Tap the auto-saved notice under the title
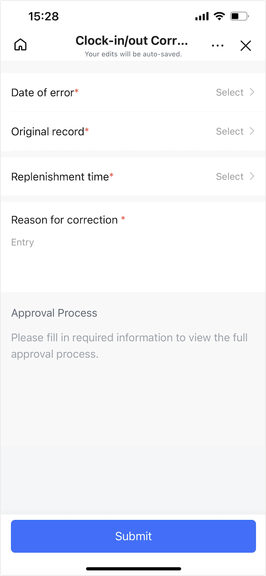The height and width of the screenshot is (576, 266). coord(133,54)
